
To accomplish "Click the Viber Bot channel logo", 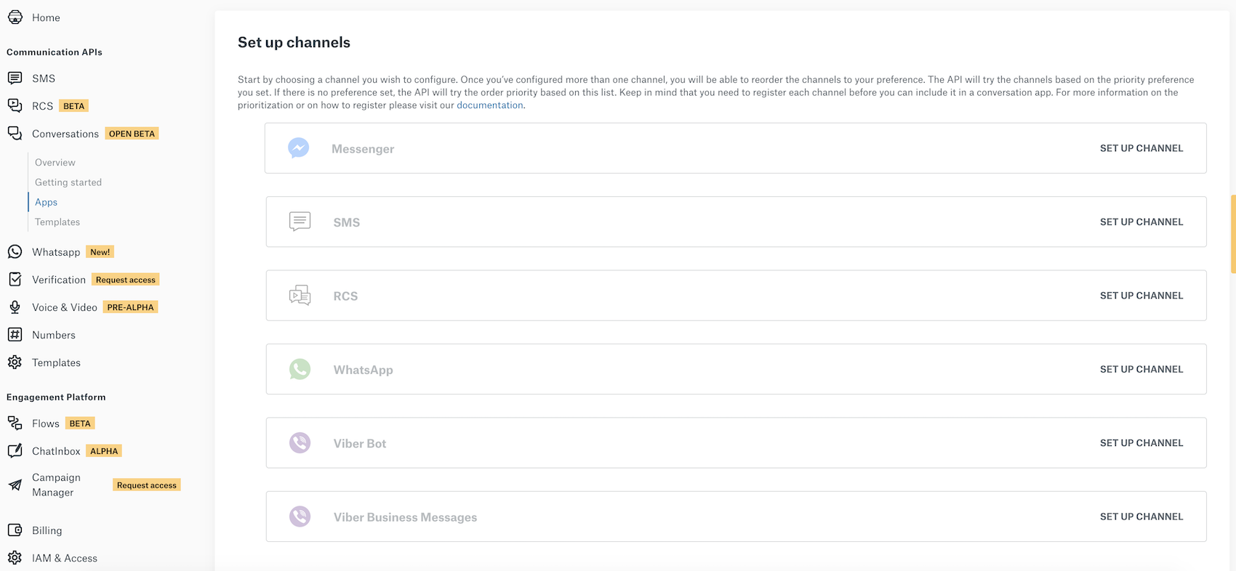I will point(300,442).
